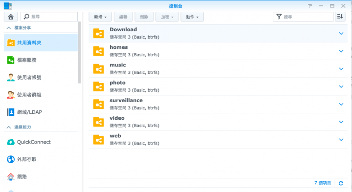This screenshot has width=352, height=192.
Task: Minimize the Control Panel window
Action: [x=321, y=6]
